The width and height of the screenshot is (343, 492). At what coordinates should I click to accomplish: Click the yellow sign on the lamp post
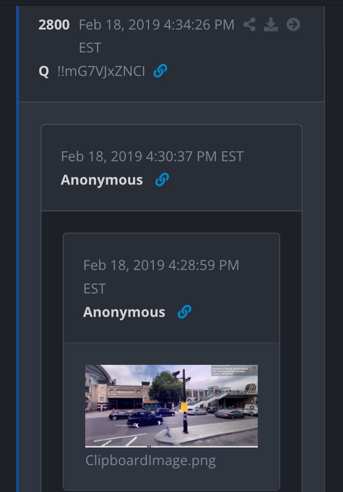point(184,407)
